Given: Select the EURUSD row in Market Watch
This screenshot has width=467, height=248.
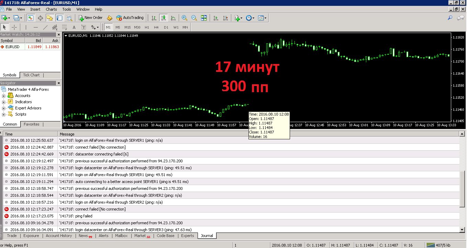Looking at the screenshot, I should [30, 46].
